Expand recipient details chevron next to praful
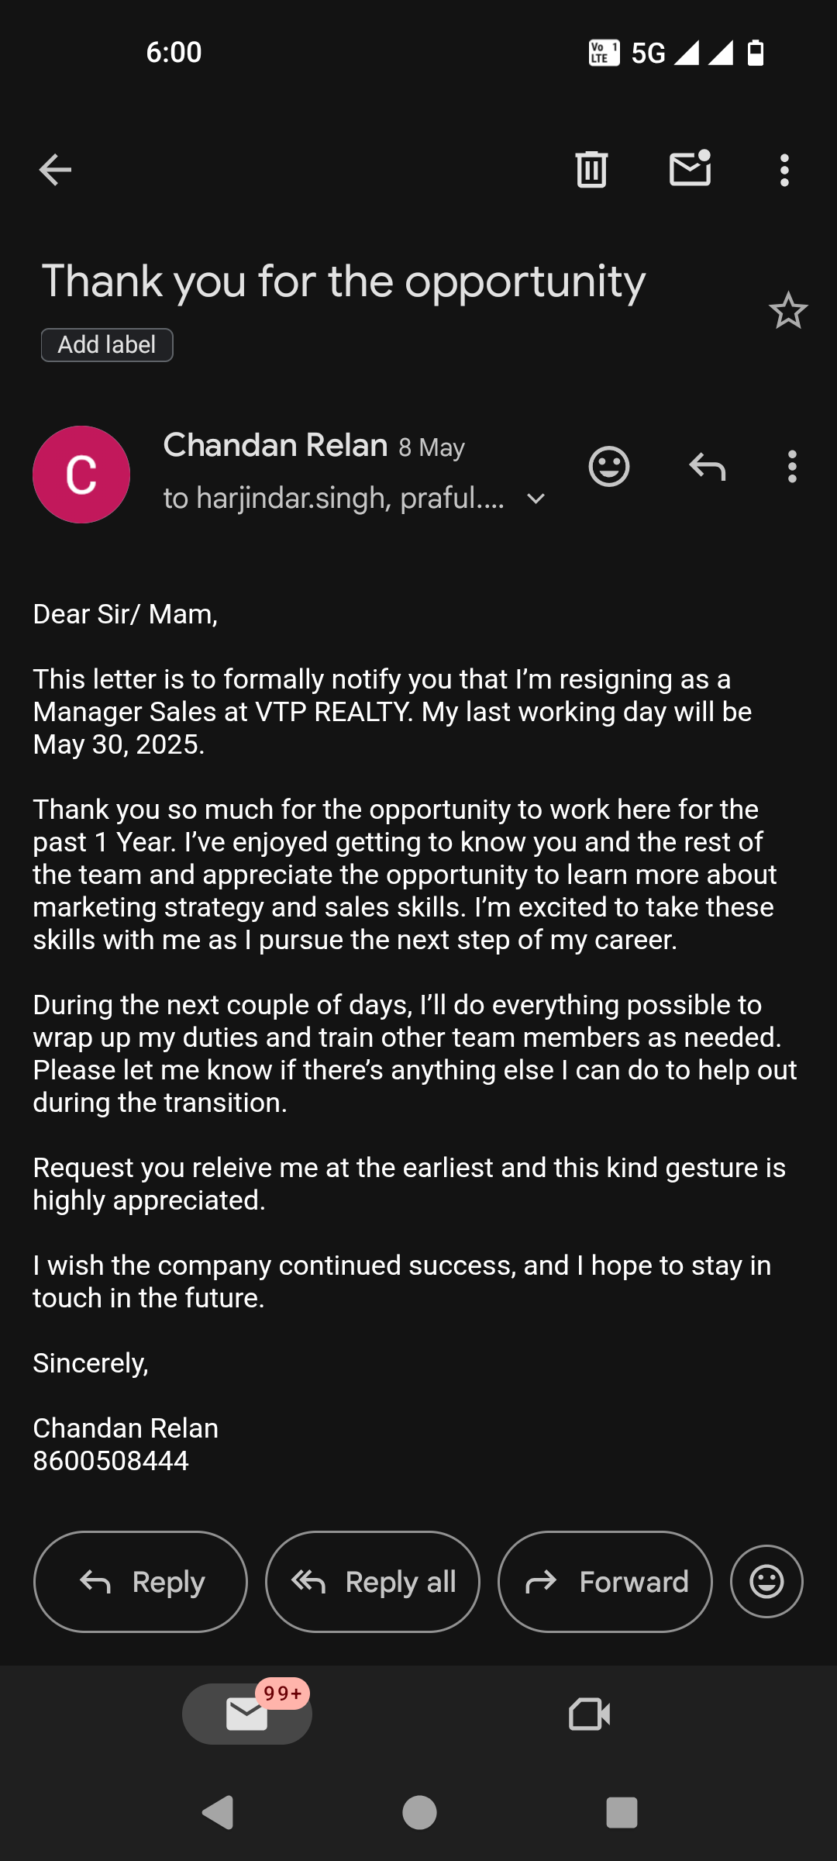The height and width of the screenshot is (1861, 837). pos(536,499)
